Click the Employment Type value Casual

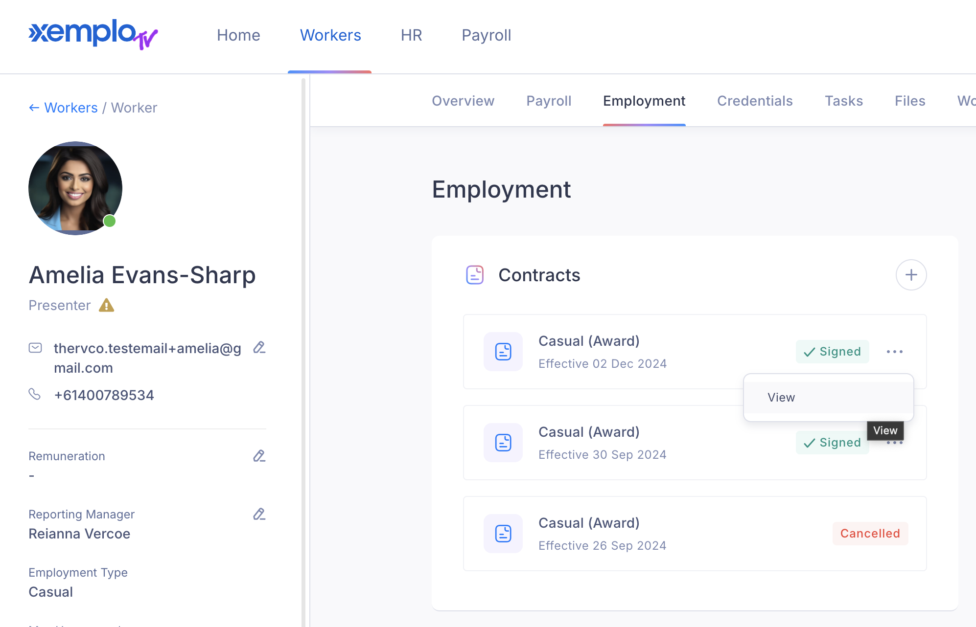click(x=50, y=592)
